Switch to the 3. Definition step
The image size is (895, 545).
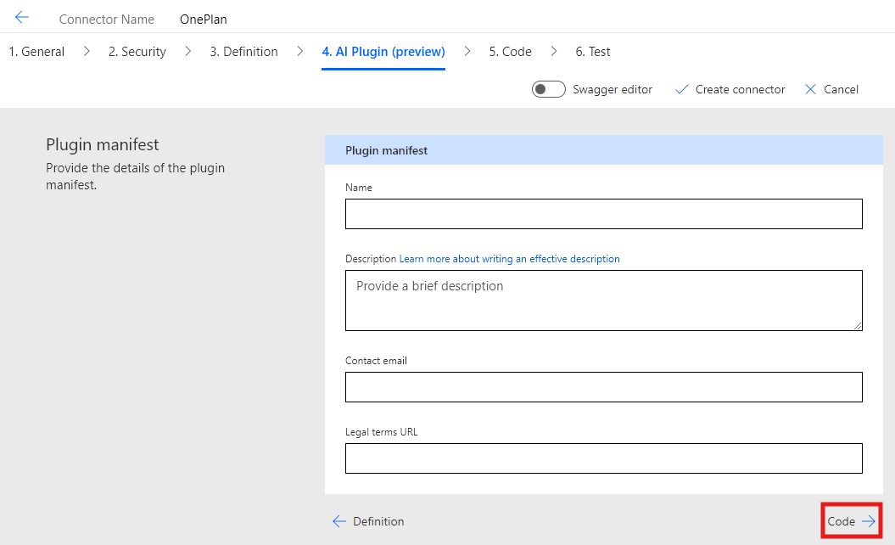[x=243, y=52]
